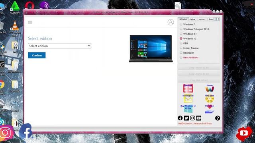Viewport: 255px width, 143px height.
Task: Open the Mailing List envelope icon
Action: (188, 99)
